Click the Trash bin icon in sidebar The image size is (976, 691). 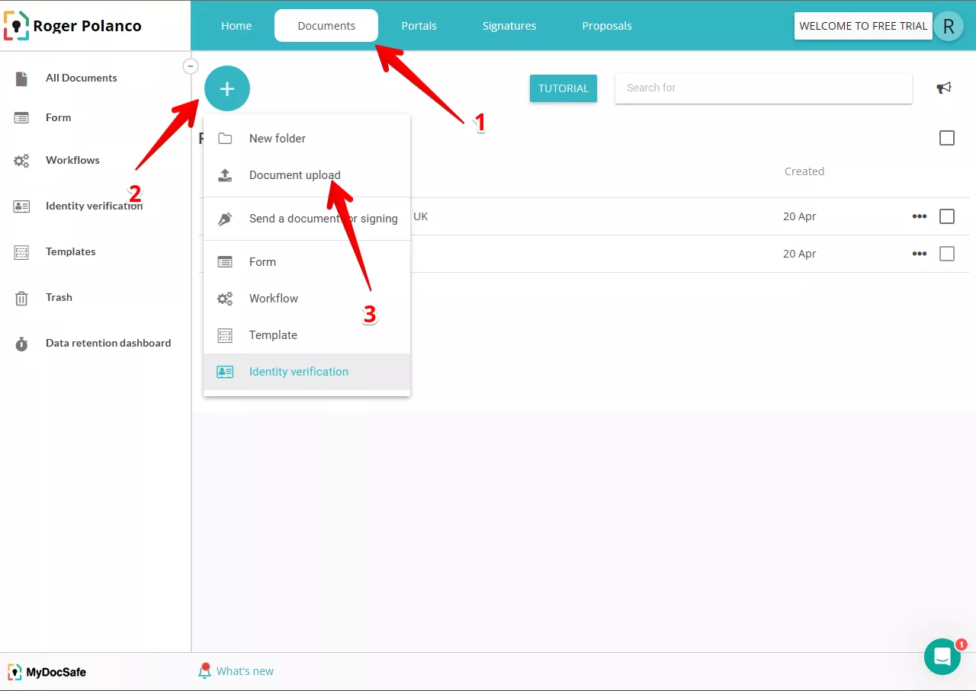click(21, 298)
